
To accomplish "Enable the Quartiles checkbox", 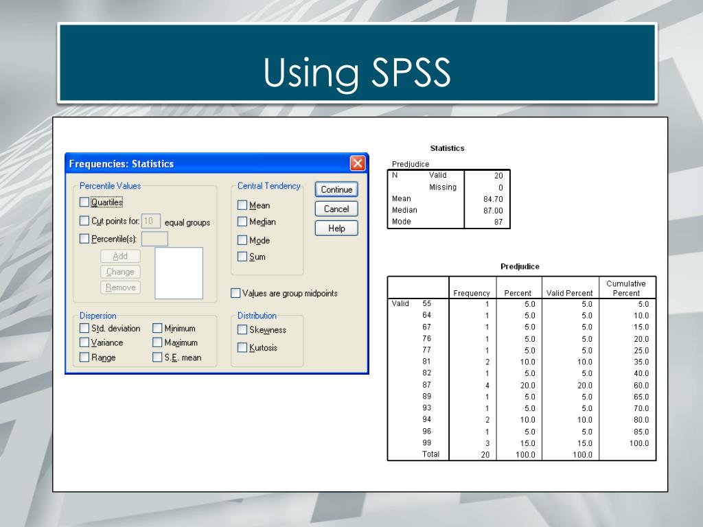I will coord(84,202).
